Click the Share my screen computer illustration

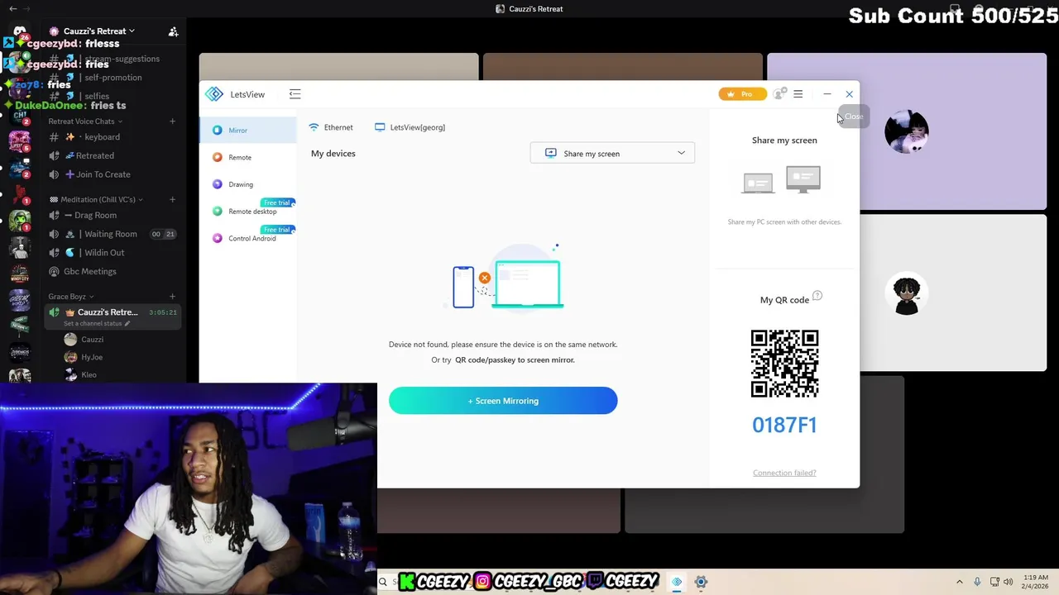point(782,180)
